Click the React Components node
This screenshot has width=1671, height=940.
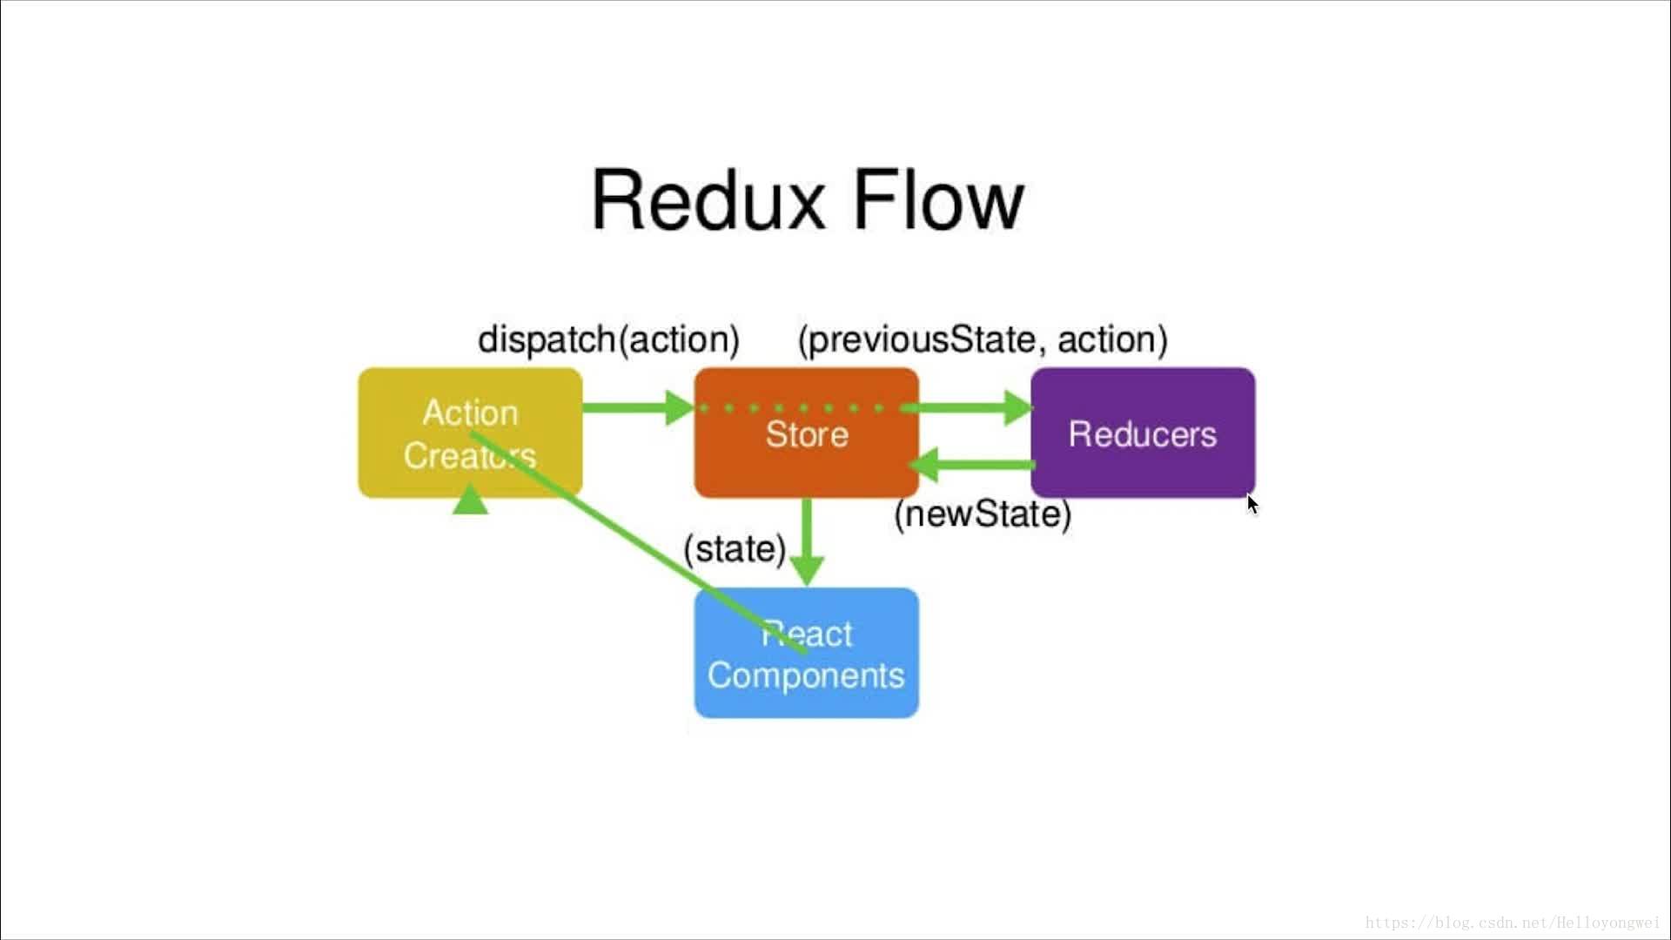807,653
